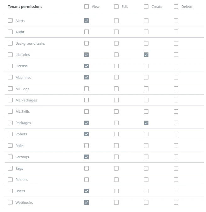Uncheck Create permission for Libraries
This screenshot has width=206, height=212.
pyautogui.click(x=146, y=55)
